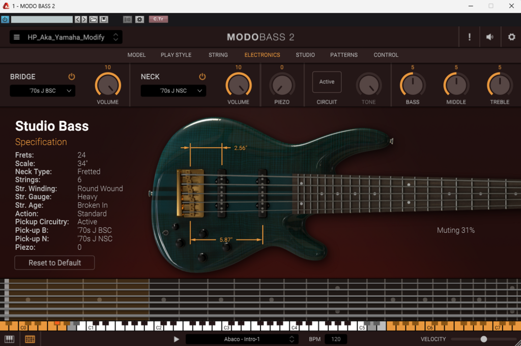521x346 pixels.
Task: Open the neck '70s J NSC pickup dropdown
Action: tap(173, 90)
